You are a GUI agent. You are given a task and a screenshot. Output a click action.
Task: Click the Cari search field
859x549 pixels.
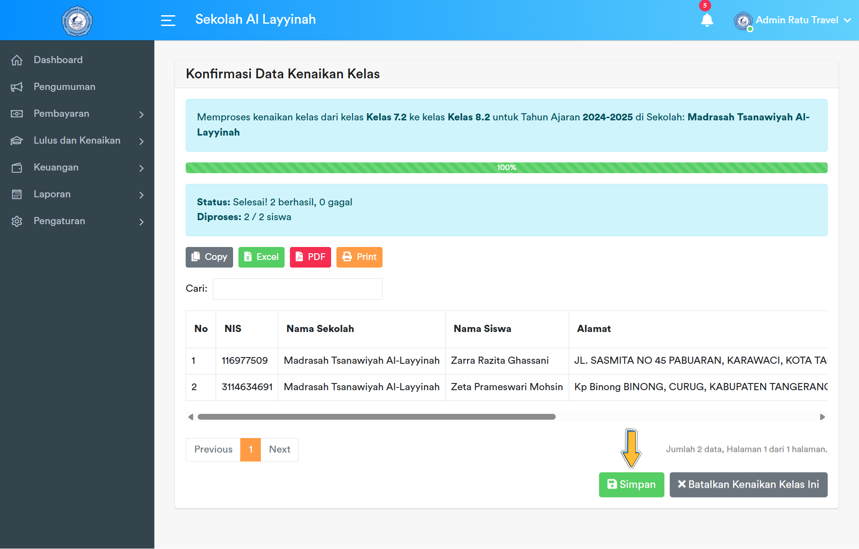tap(298, 289)
